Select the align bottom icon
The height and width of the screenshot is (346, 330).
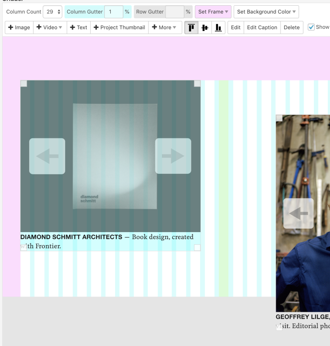pyautogui.click(x=218, y=27)
